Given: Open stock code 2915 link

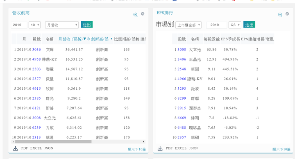Looking at the screenshot, I should tap(182, 108).
